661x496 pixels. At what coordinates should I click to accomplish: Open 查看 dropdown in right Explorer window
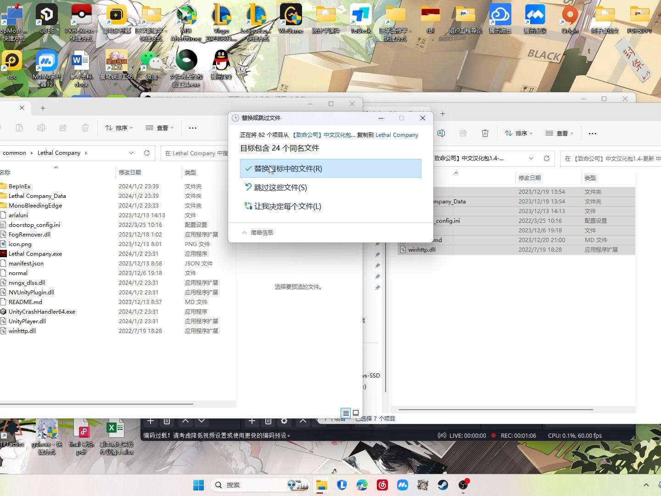[560, 133]
